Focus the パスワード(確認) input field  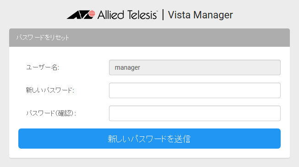coord(195,113)
